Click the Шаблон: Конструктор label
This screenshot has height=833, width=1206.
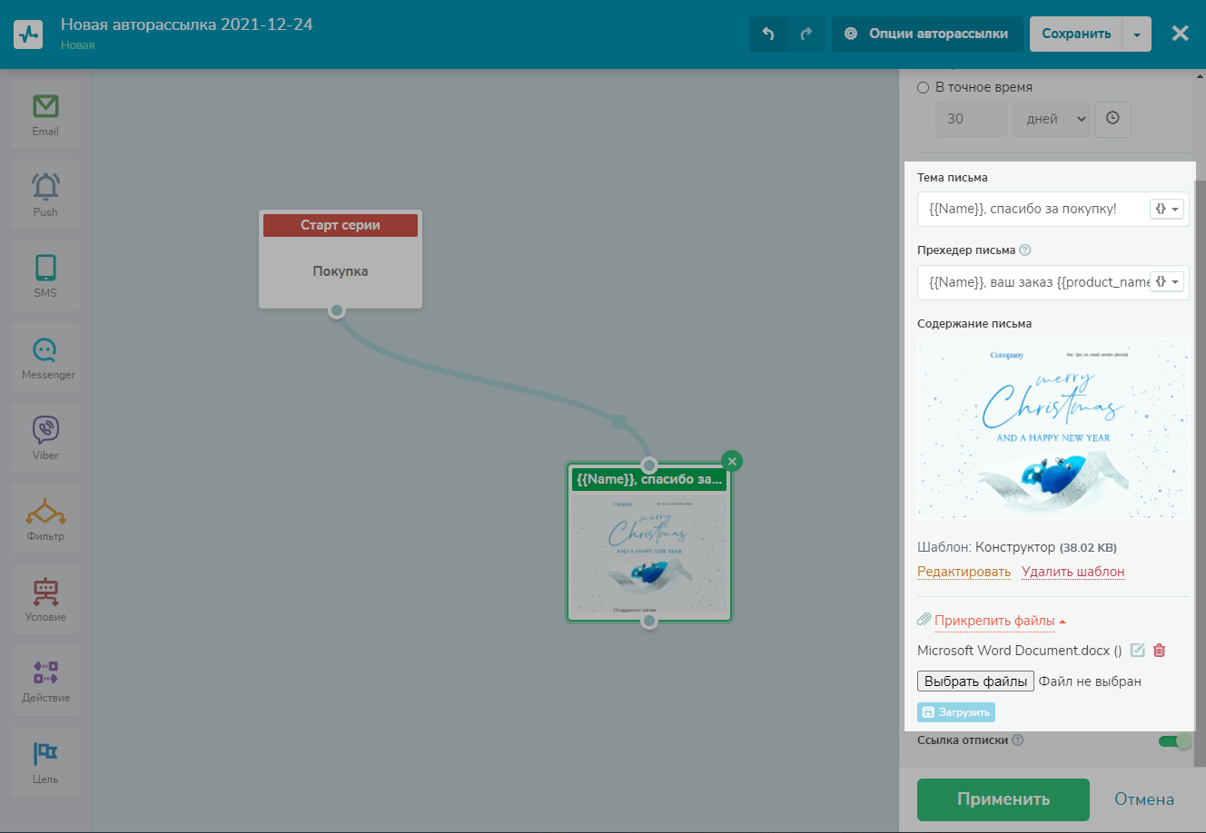click(x=986, y=547)
